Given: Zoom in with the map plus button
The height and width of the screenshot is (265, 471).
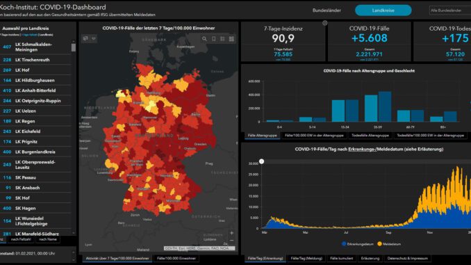Looking at the screenshot, I should point(231,233).
